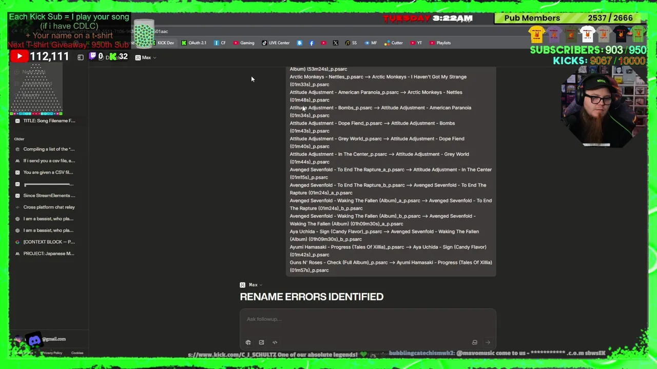Viewport: 657px width, 369px height.
Task: Click Google icon beside CONTEXT BLOCK chat
Action: pyautogui.click(x=17, y=242)
